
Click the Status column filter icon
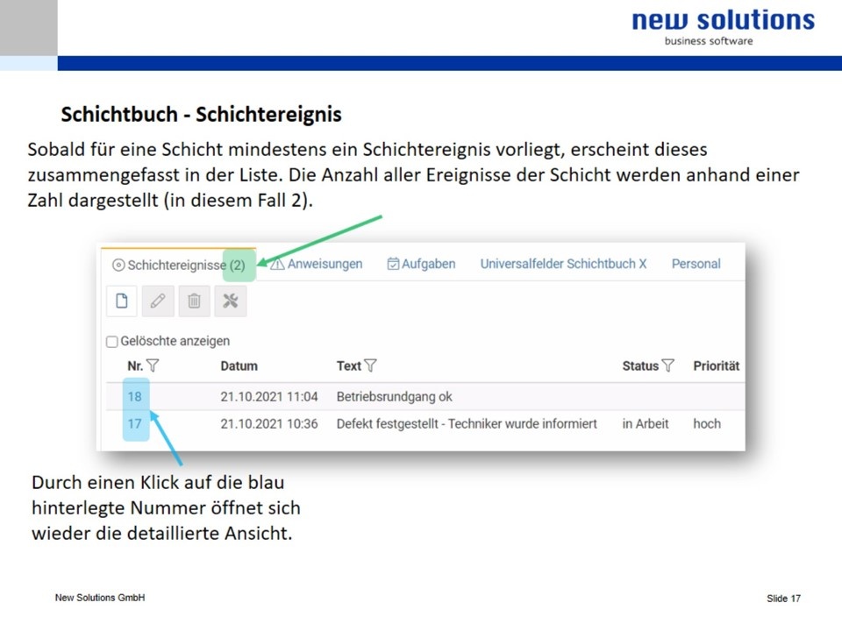668,365
